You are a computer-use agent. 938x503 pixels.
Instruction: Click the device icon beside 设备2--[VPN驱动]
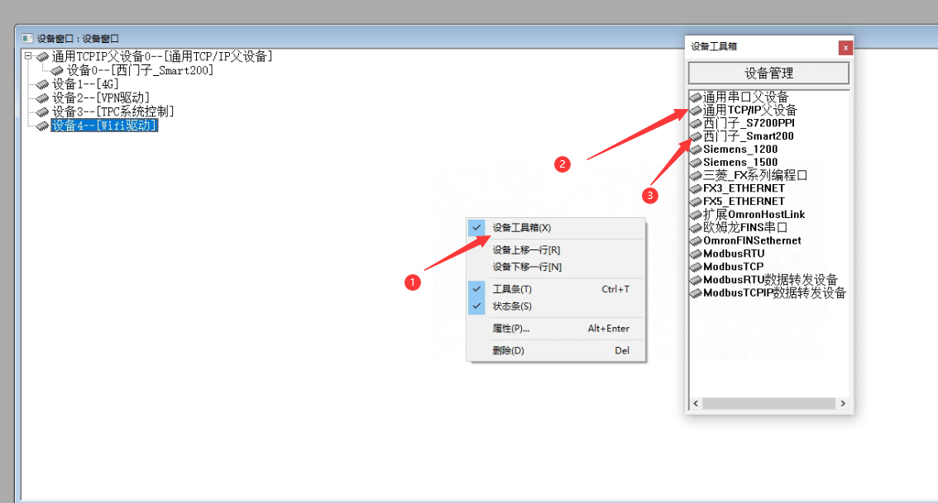pyautogui.click(x=42, y=98)
